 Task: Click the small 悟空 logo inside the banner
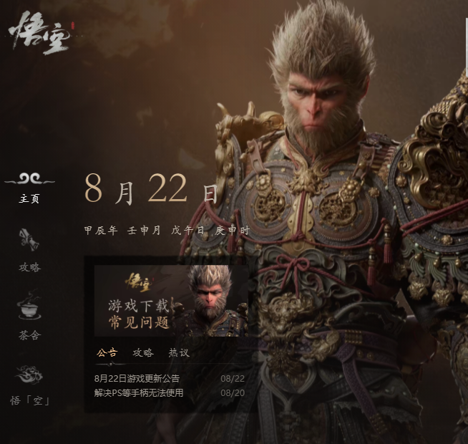[138, 282]
